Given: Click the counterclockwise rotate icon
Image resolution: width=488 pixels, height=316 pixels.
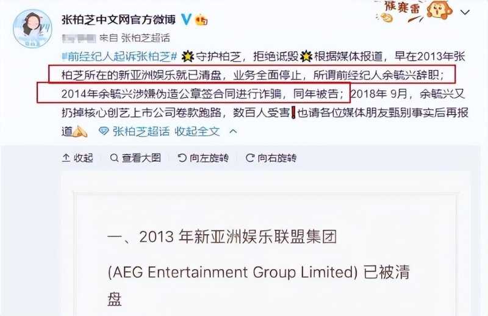Looking at the screenshot, I should point(182,158).
